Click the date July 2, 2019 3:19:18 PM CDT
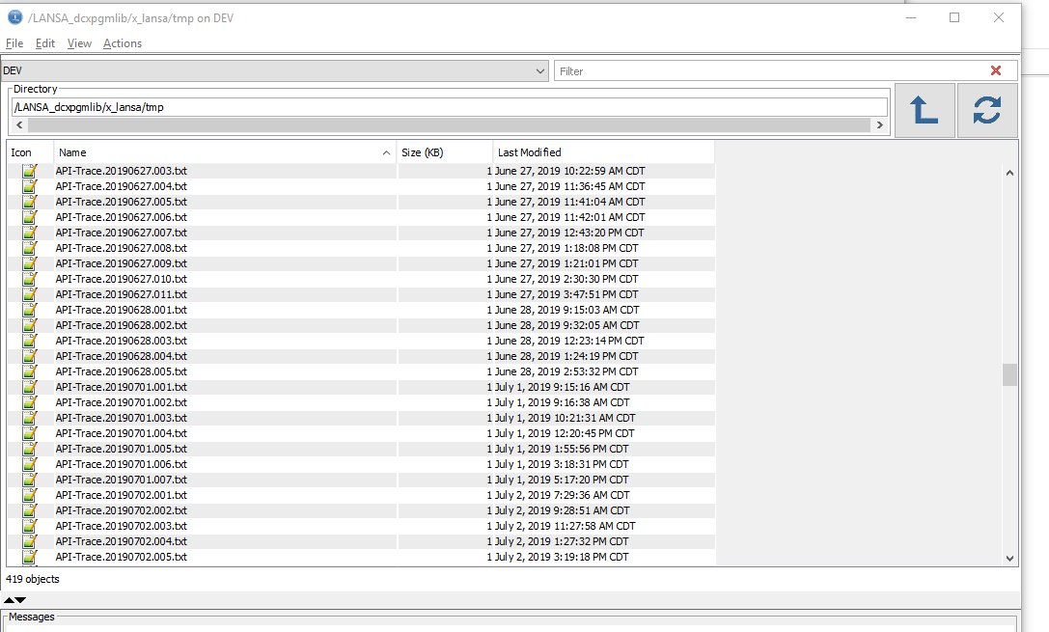The height and width of the screenshot is (632, 1049). 562,557
